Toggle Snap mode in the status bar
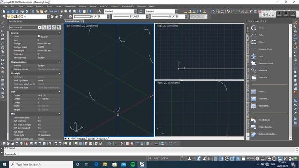The image size is (299, 168). [x=210, y=159]
